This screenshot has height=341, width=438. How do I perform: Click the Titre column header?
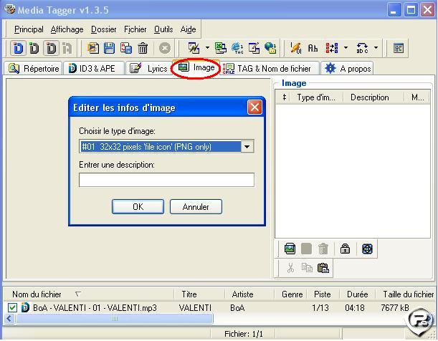199,294
